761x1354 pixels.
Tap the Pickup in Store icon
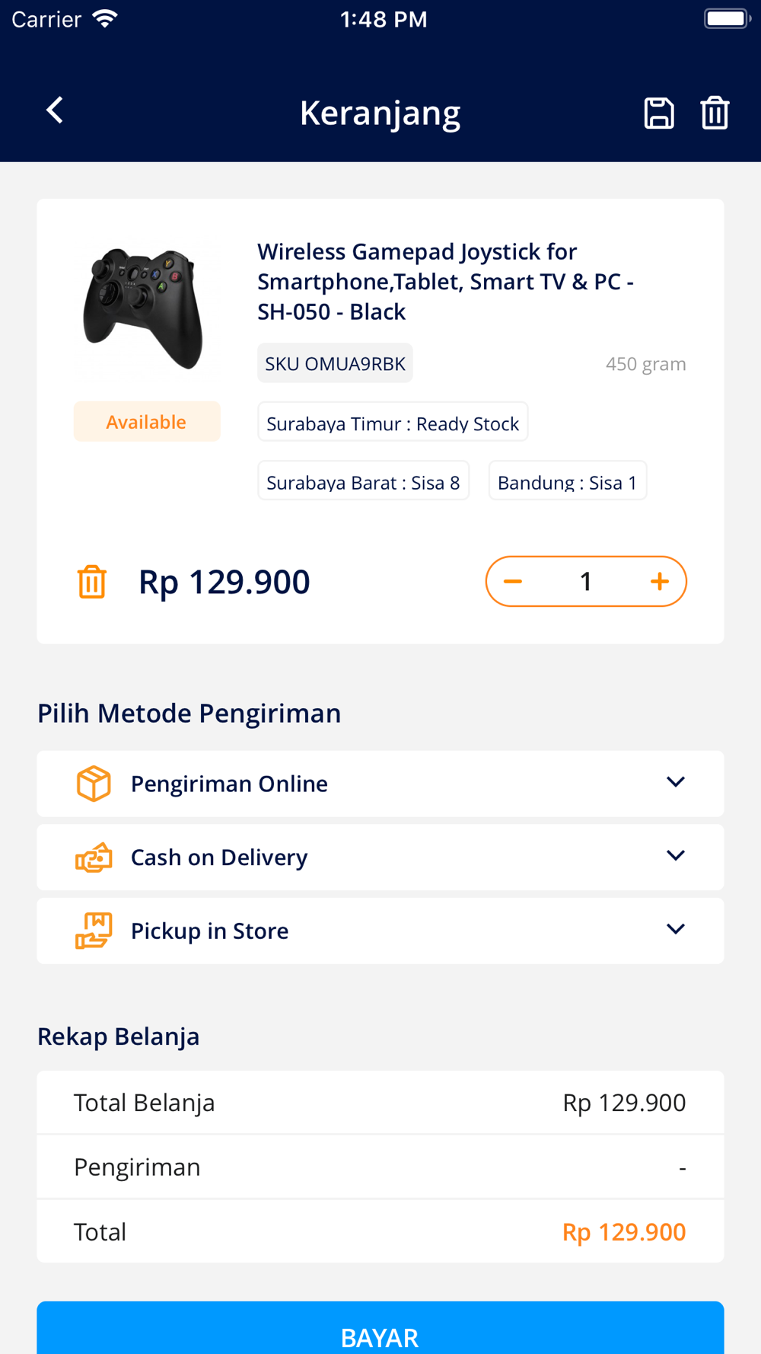[x=94, y=931]
